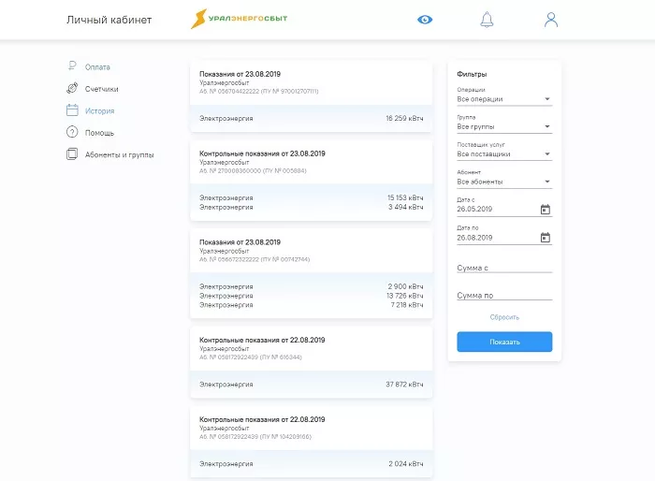This screenshot has width=655, height=481.
Task: Expand the Операции dropdown
Action: point(503,99)
